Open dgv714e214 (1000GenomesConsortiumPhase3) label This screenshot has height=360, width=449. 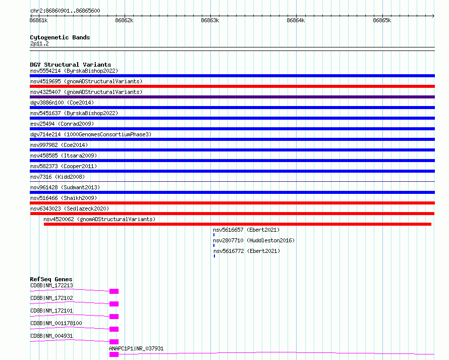point(91,134)
